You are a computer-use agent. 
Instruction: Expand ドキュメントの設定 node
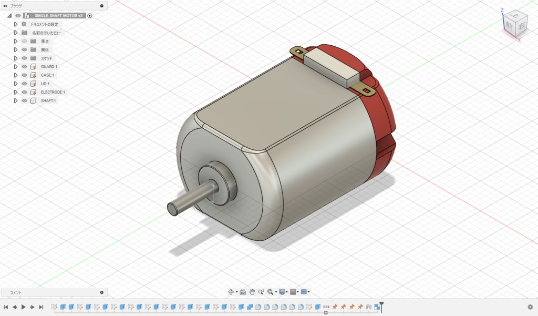[15, 24]
